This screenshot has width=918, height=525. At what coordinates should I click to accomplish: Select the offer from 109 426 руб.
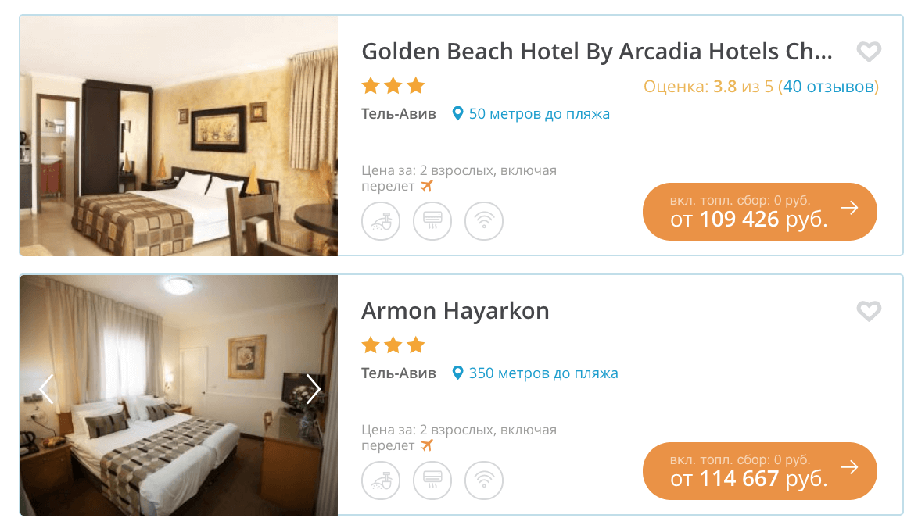pos(759,212)
